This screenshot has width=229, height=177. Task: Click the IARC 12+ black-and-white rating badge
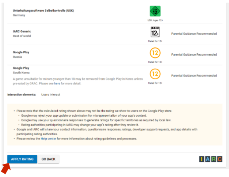point(155,32)
